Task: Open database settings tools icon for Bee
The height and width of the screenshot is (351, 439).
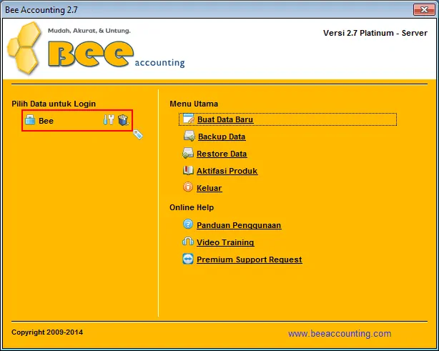Action: click(x=109, y=119)
